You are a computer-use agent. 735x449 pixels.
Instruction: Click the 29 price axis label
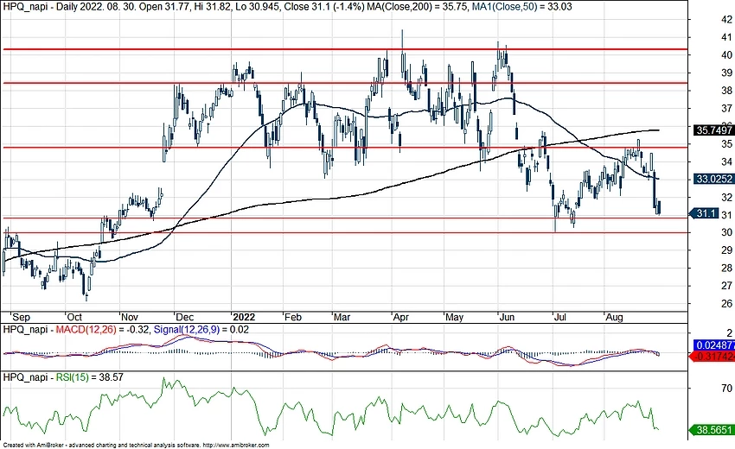tap(726, 250)
